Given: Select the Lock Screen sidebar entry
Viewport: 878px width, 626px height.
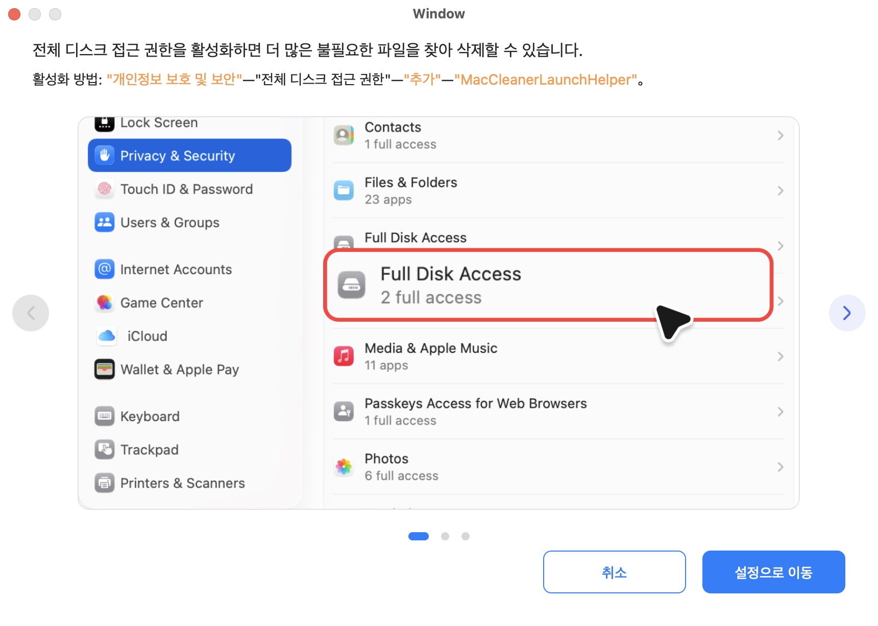Looking at the screenshot, I should (x=158, y=122).
